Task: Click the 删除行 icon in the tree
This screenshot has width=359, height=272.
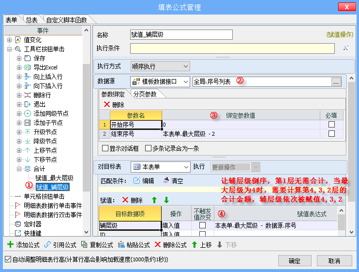Action: coord(28,95)
